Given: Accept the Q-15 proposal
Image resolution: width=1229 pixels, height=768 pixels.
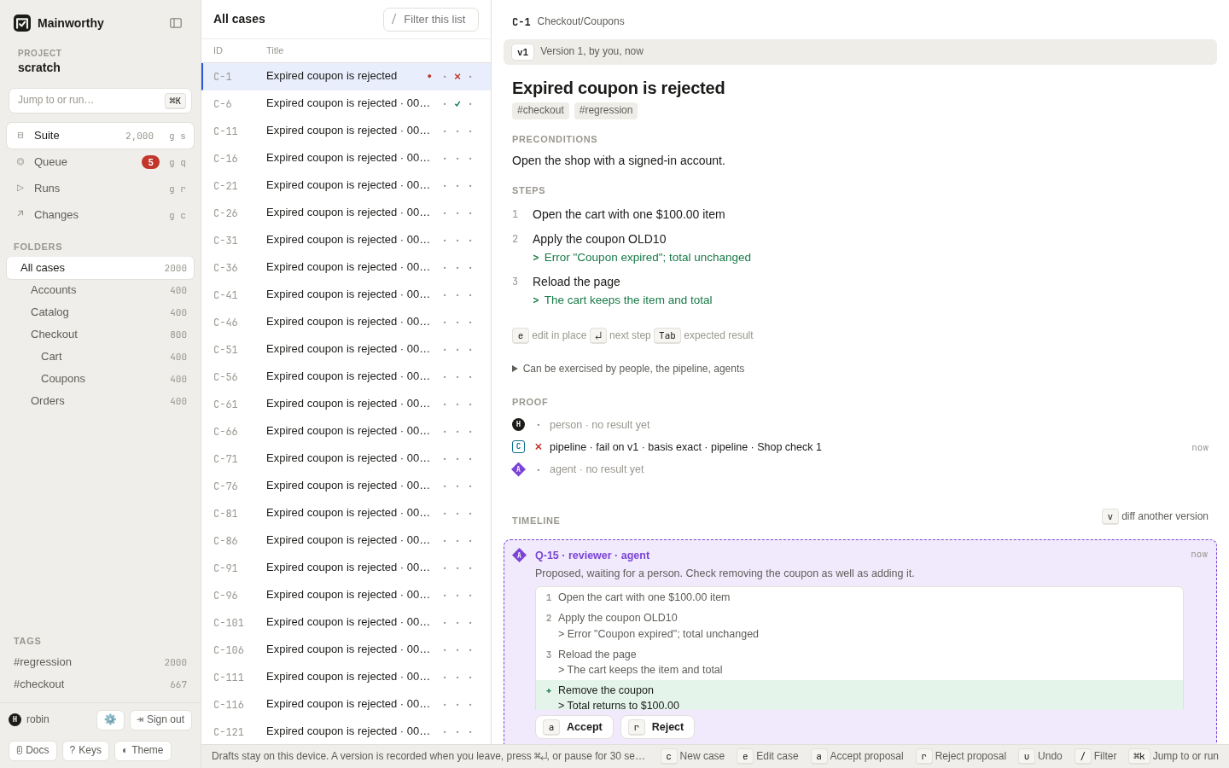Looking at the screenshot, I should [x=574, y=727].
